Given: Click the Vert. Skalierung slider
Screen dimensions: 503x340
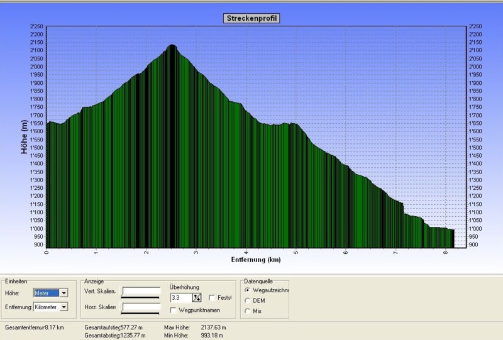Looking at the screenshot, I should click(x=141, y=292).
